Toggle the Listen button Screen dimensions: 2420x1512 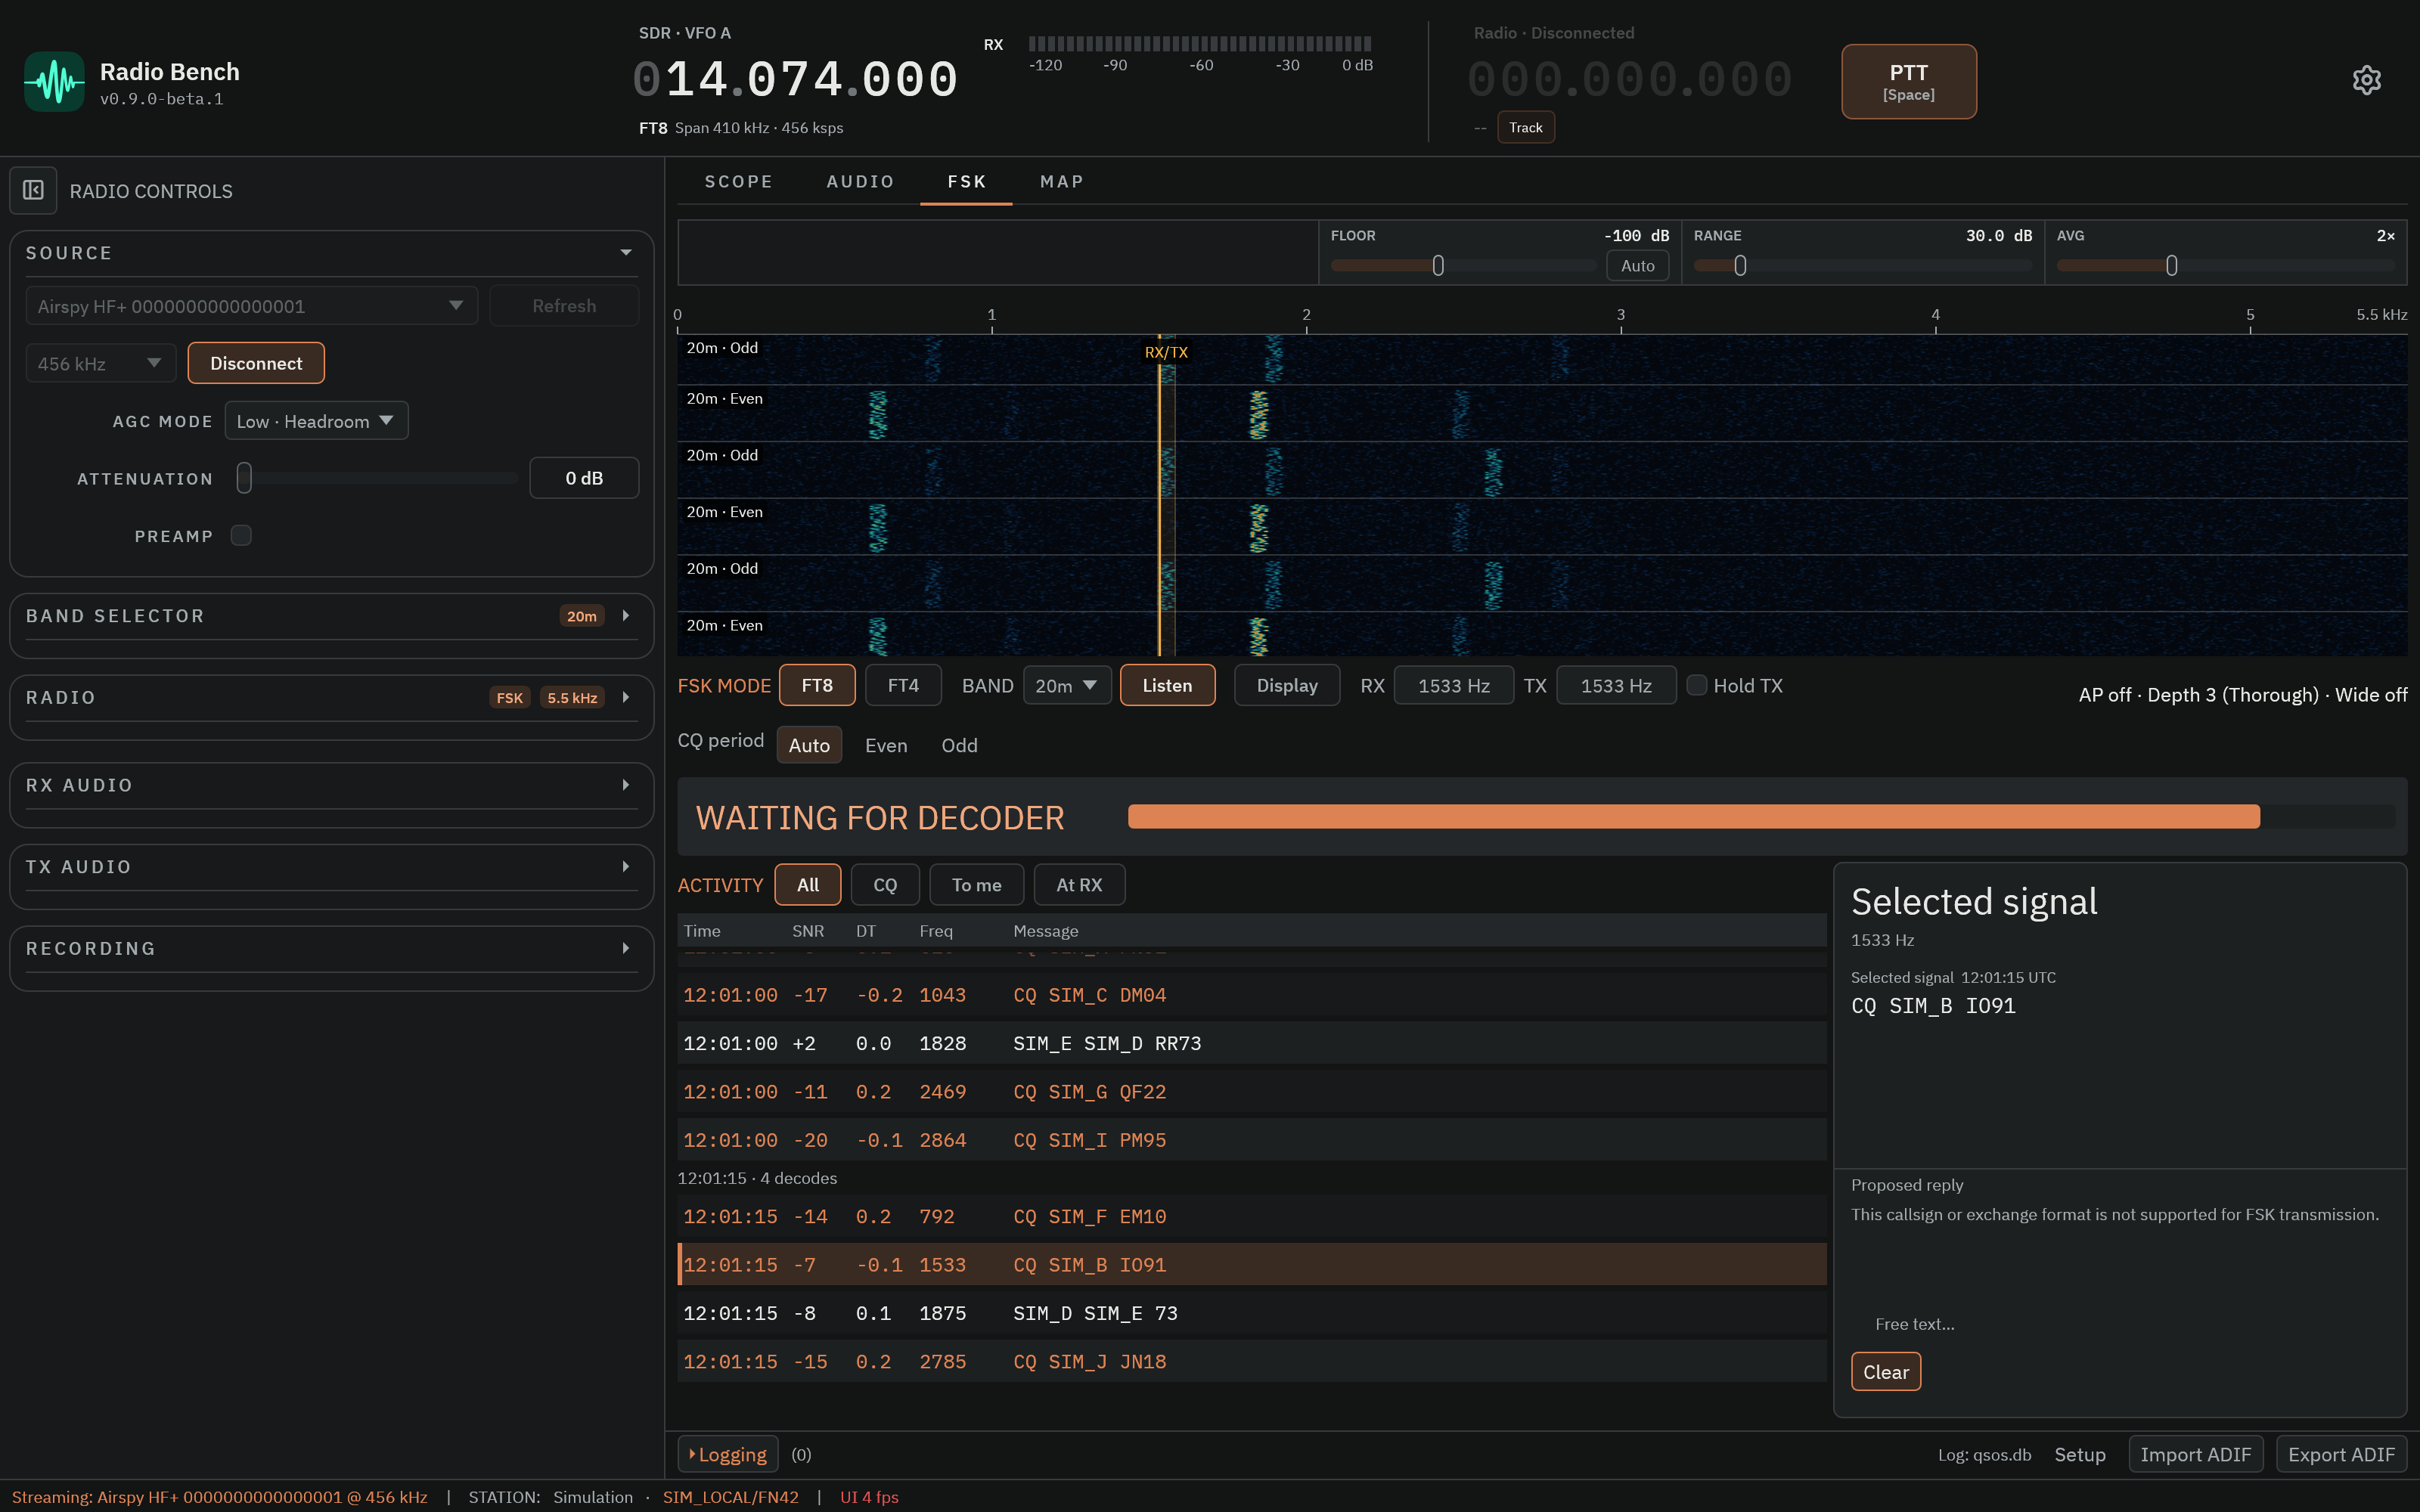(x=1167, y=685)
